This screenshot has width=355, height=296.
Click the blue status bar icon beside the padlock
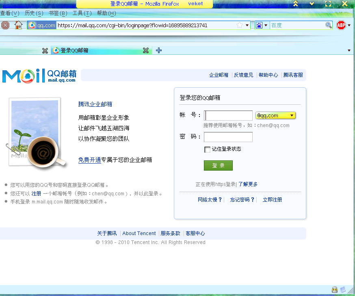pyautogui.click(x=343, y=290)
